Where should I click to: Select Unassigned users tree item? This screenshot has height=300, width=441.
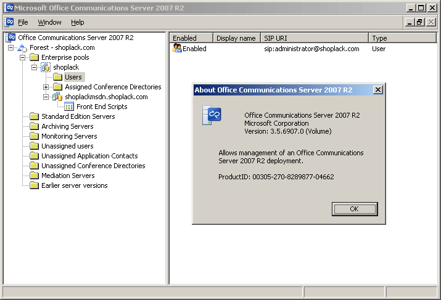point(67,146)
